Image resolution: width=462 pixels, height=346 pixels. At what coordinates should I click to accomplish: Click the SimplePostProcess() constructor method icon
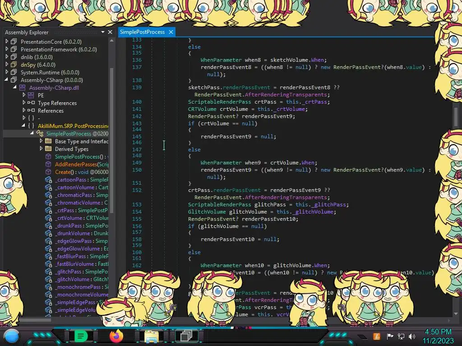click(x=48, y=156)
